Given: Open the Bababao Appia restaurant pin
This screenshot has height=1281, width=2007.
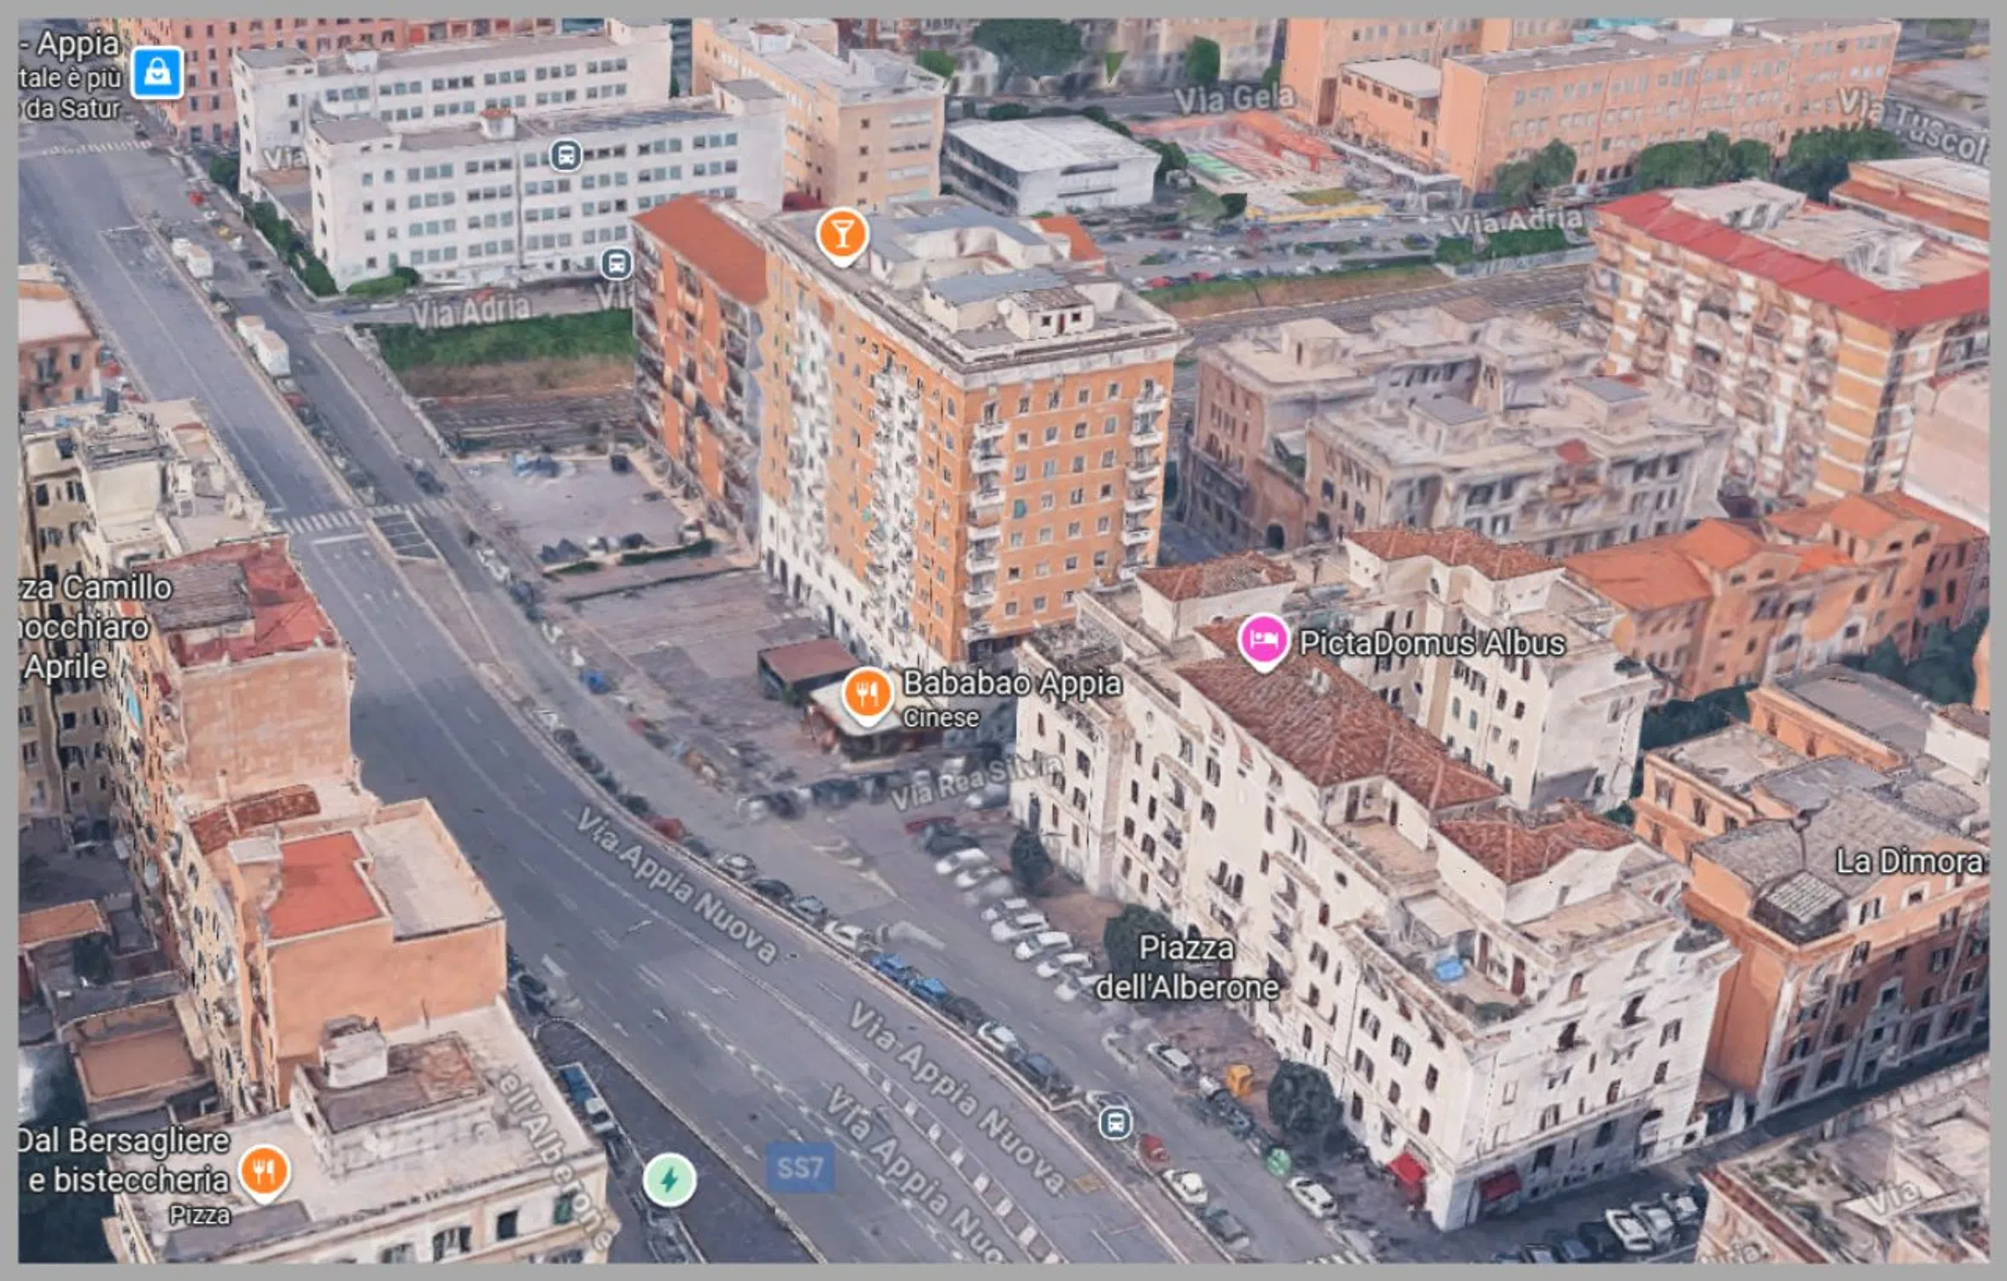Looking at the screenshot, I should (868, 696).
